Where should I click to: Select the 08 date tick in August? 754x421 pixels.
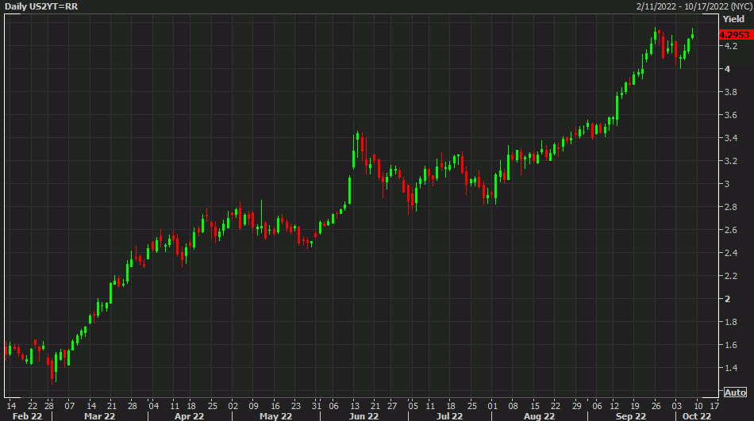[513, 406]
